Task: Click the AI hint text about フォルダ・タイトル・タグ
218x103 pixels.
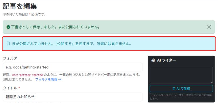Action: (181, 97)
